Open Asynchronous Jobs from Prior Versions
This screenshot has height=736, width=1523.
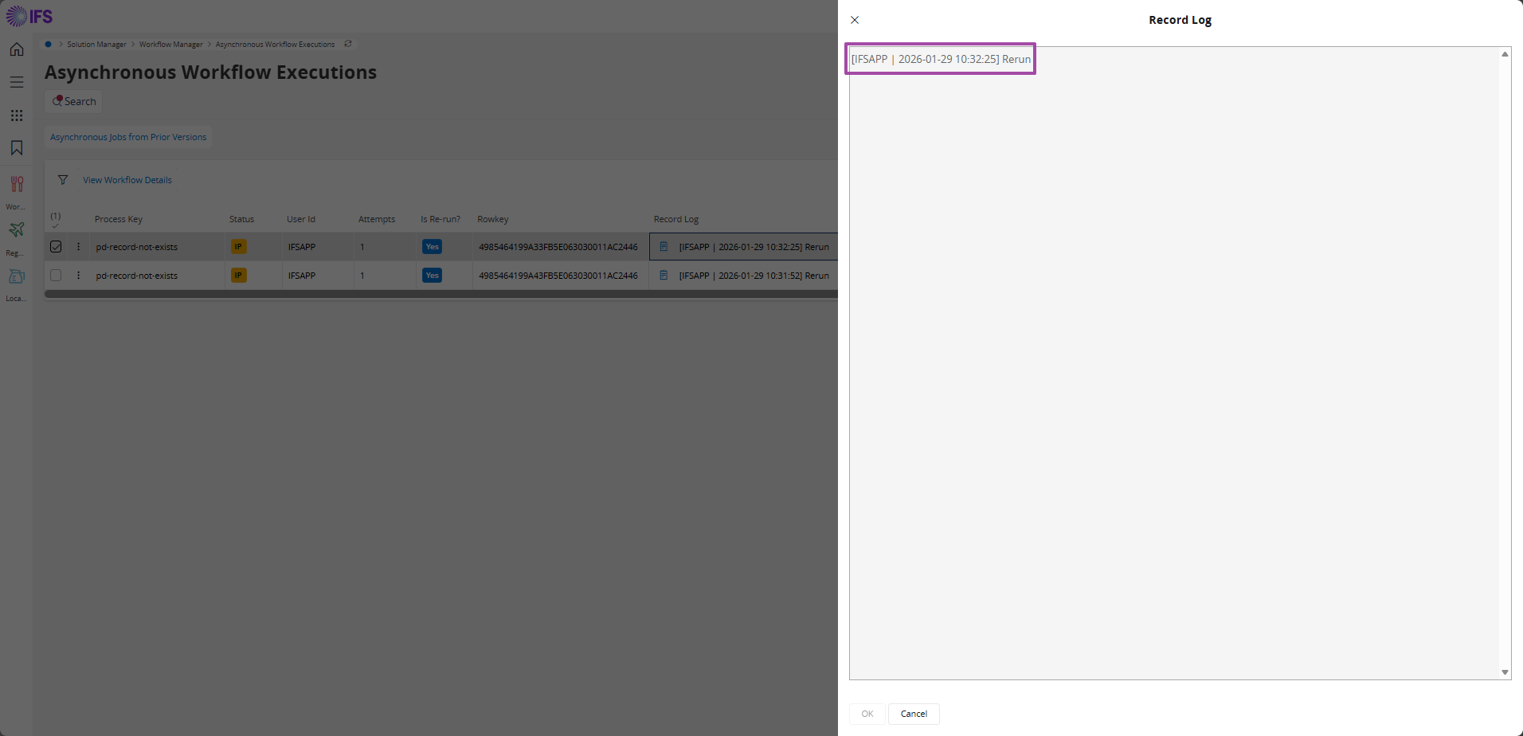click(128, 137)
